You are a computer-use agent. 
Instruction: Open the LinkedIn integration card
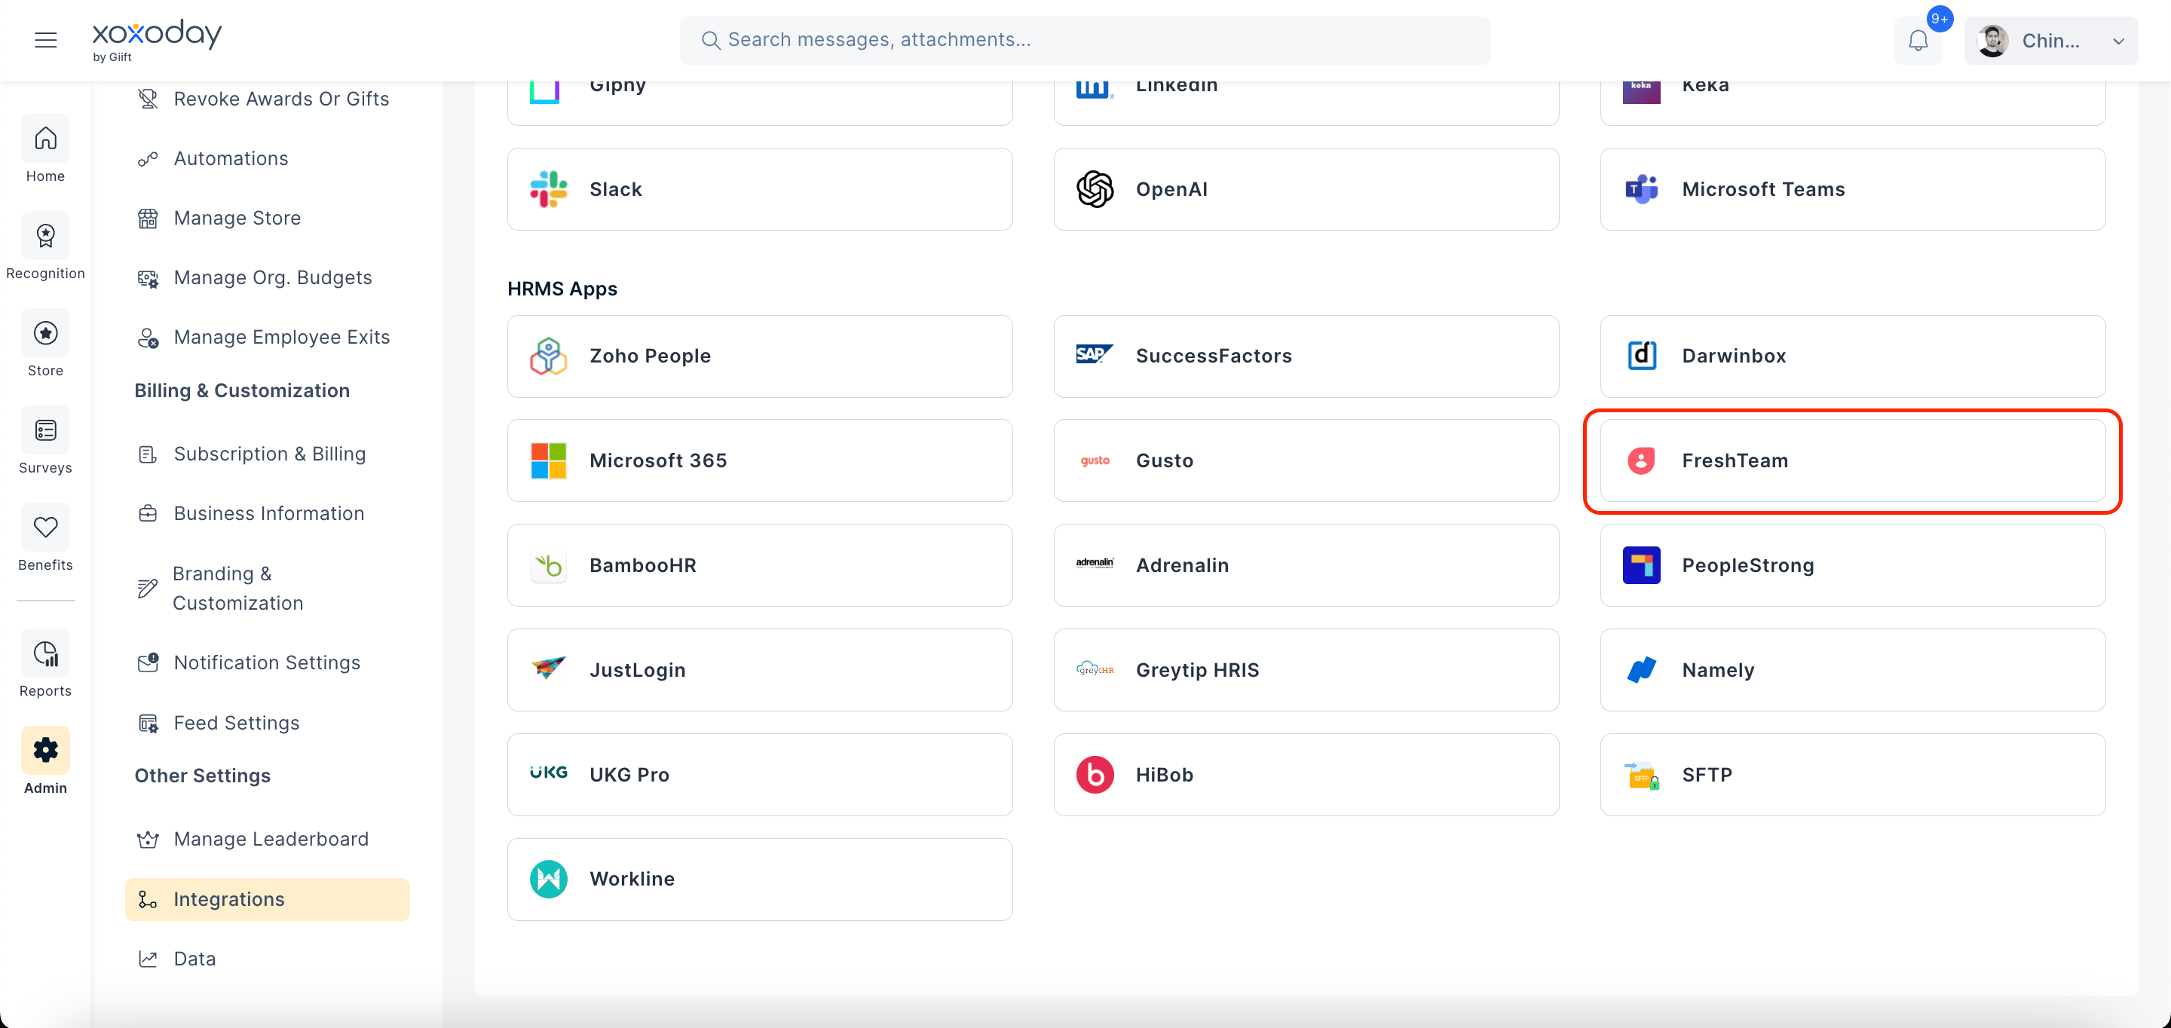point(1306,102)
